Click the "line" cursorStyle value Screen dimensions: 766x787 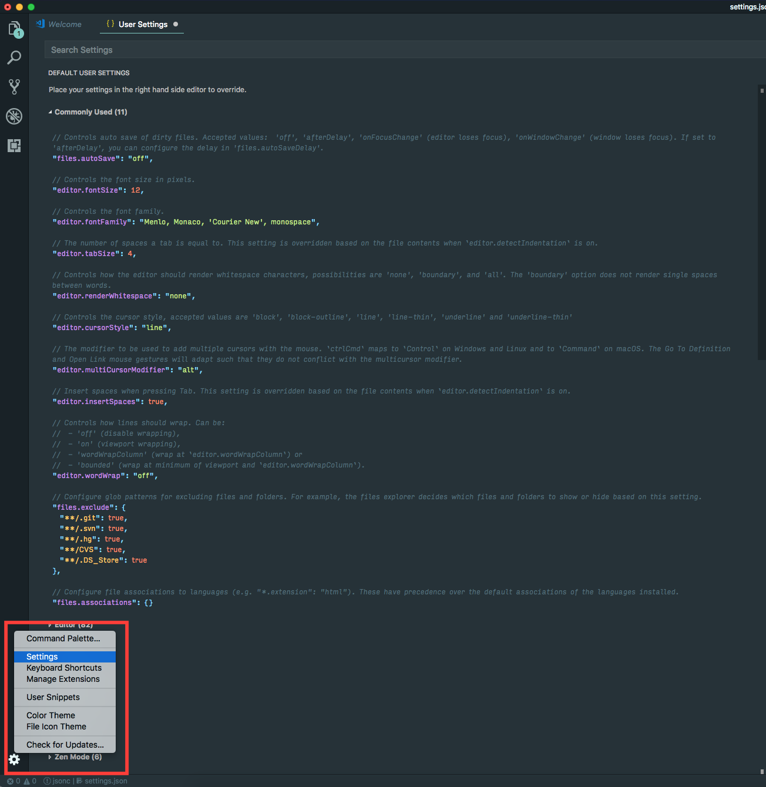pos(154,328)
